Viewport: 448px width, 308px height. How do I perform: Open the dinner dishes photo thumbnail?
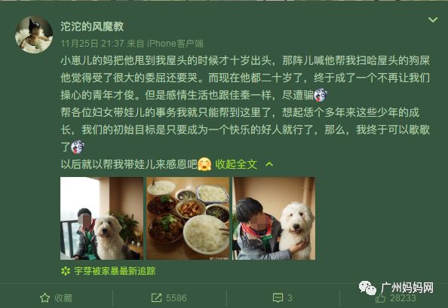pyautogui.click(x=188, y=218)
